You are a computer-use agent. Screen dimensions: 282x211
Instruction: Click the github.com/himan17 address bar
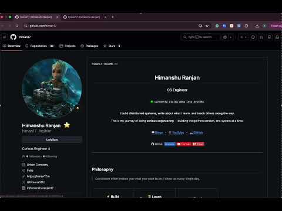coord(110,26)
